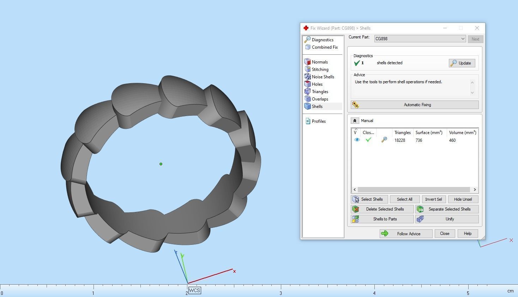
Task: Open Fix Wizard Help
Action: pos(468,234)
